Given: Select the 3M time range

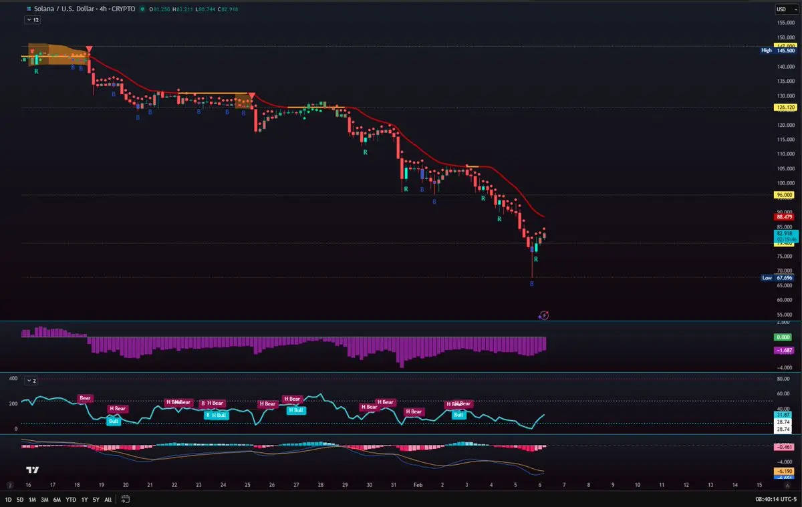Looking at the screenshot, I should click(x=44, y=499).
